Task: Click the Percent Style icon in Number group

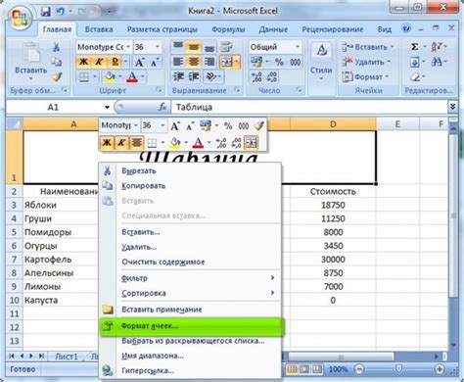Action: [279, 62]
